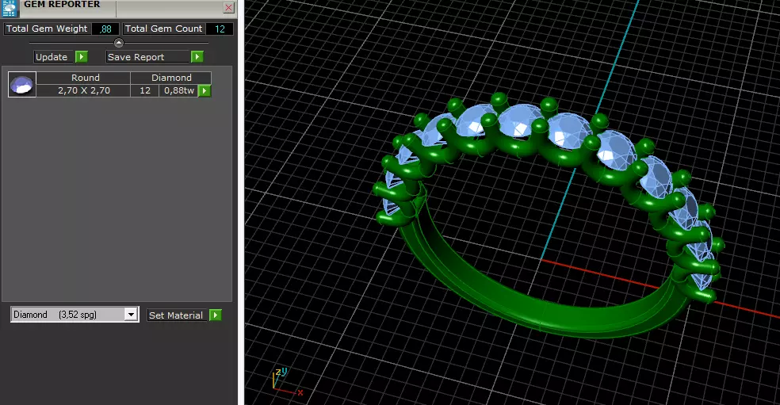
Task: Click the 0,88tw weight cell
Action: 178,90
